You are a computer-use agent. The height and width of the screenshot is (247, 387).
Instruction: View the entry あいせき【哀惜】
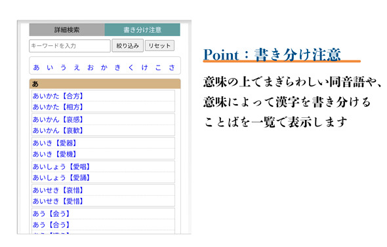pyautogui.click(x=58, y=190)
